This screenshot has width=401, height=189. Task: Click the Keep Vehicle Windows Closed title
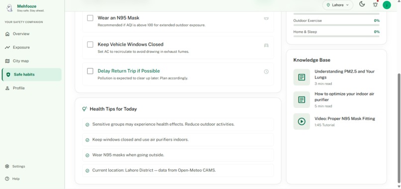tap(130, 44)
